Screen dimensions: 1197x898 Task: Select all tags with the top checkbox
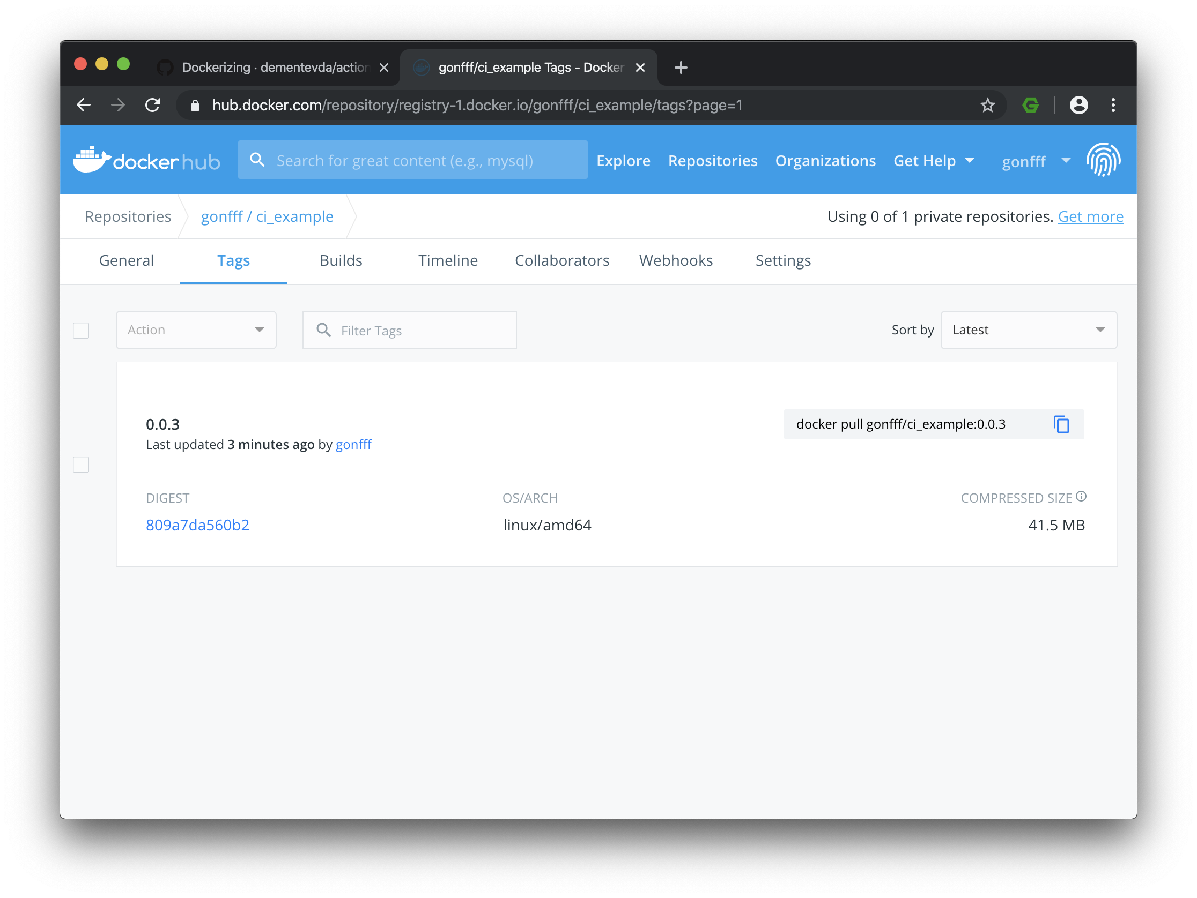80,331
